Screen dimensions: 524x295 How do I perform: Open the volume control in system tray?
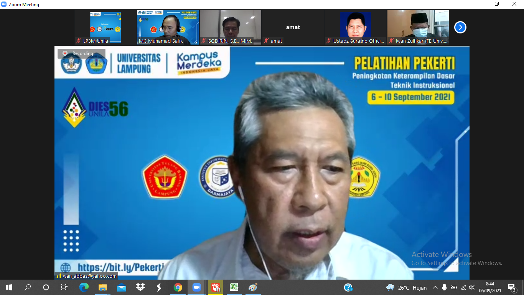pos(472,287)
